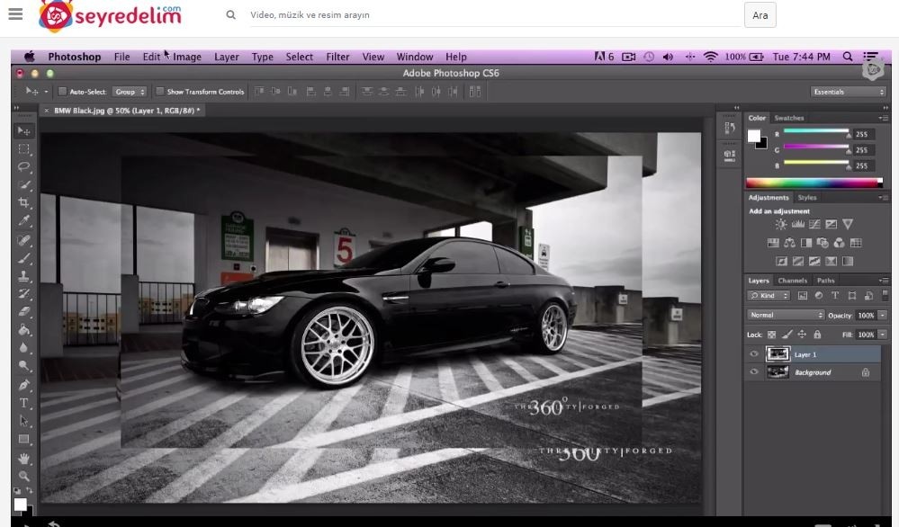The height and width of the screenshot is (527, 899).
Task: Select the Horizontal Type tool
Action: point(22,403)
